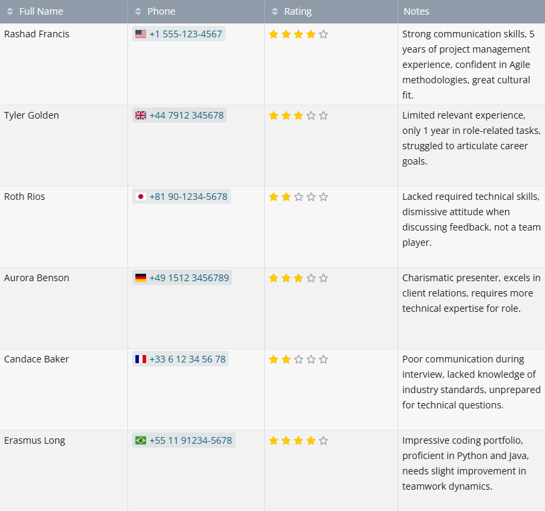545x511 pixels.
Task: Click the French flag icon for Candace Baker
Action: click(x=141, y=359)
